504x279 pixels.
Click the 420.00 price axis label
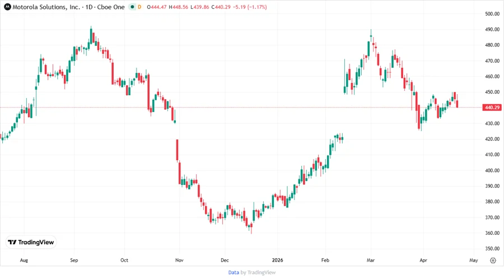click(492, 139)
